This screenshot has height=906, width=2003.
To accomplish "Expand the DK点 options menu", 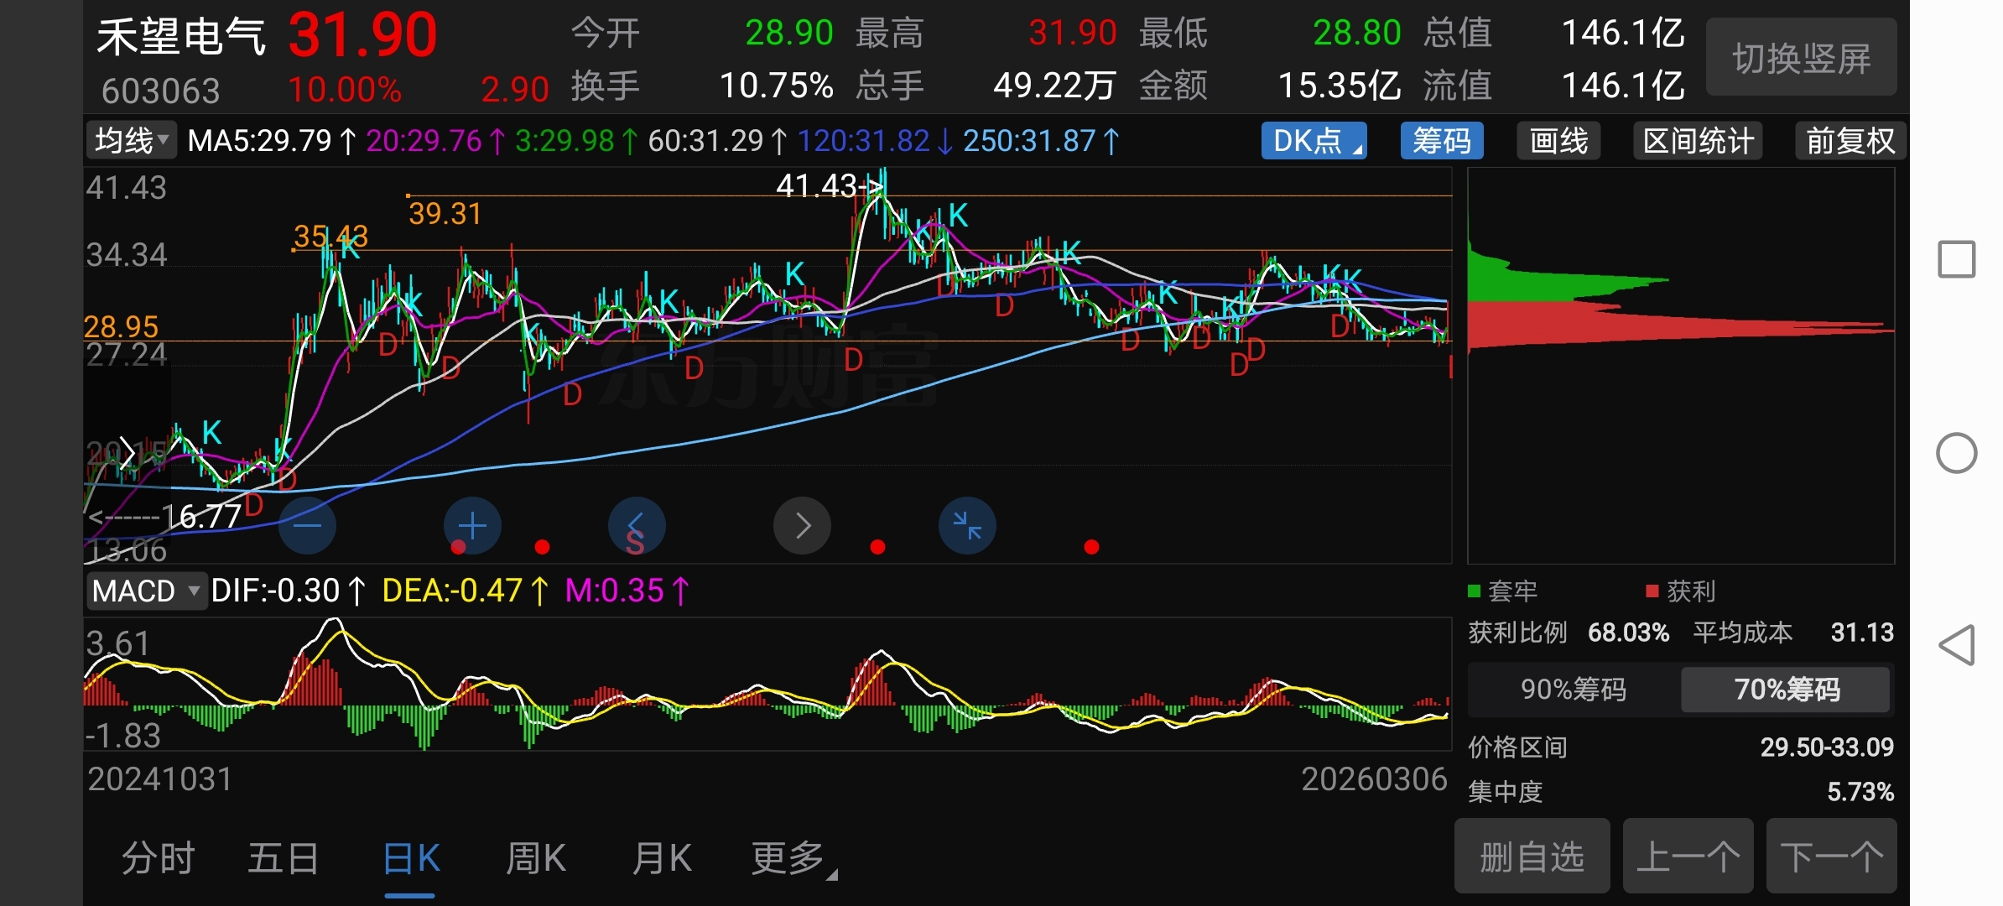I will 1314,140.
